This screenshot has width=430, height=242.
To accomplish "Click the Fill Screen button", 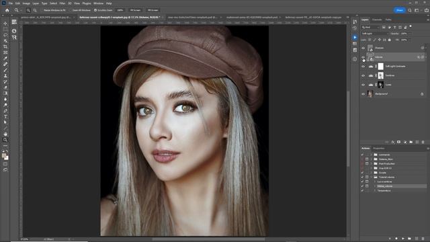I will click(153, 10).
